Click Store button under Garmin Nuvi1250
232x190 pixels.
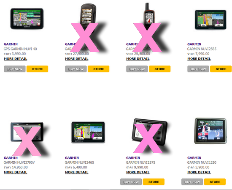coord(215,182)
